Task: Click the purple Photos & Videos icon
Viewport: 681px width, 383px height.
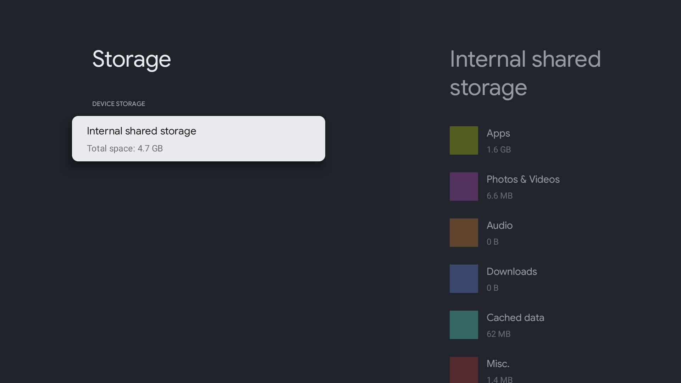Action: pos(464,186)
